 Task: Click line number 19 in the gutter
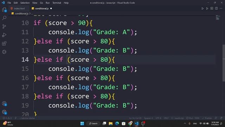(x=25, y=105)
